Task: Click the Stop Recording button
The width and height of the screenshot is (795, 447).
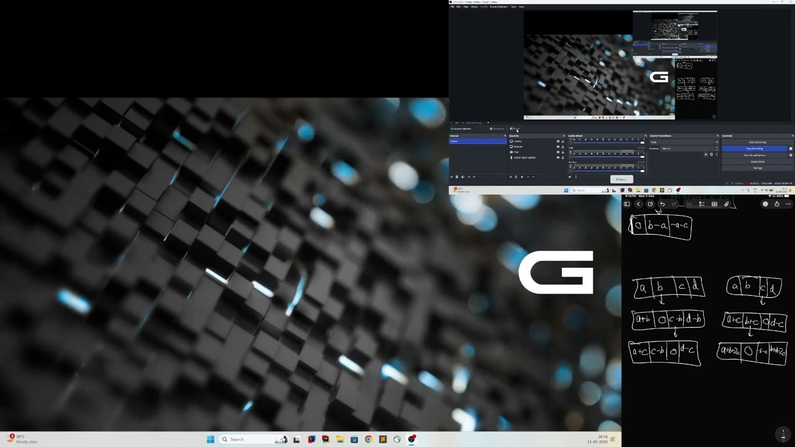Action: coord(754,148)
